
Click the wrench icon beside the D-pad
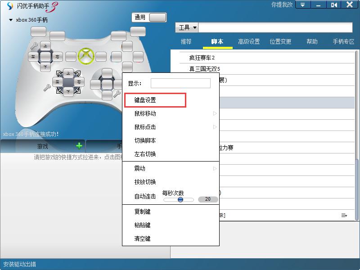click(48, 86)
